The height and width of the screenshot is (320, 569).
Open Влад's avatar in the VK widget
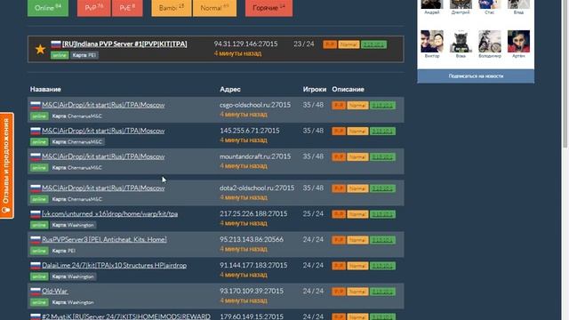click(x=518, y=4)
